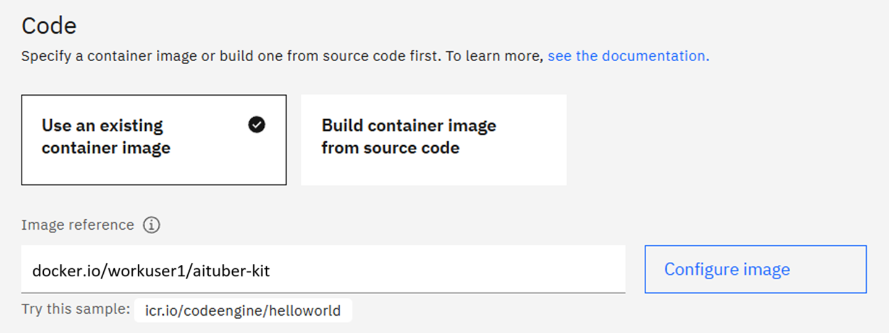Click the Use an existing tile title text
889x333 pixels.
click(103, 126)
